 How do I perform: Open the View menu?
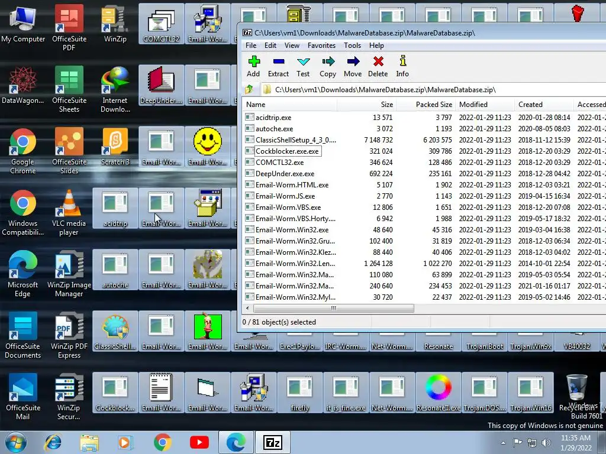pyautogui.click(x=292, y=46)
